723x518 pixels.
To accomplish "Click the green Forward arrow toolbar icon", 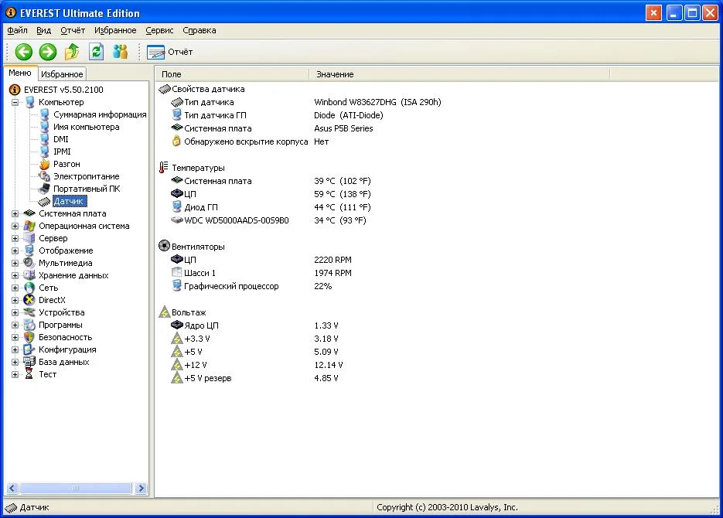I will (x=48, y=52).
